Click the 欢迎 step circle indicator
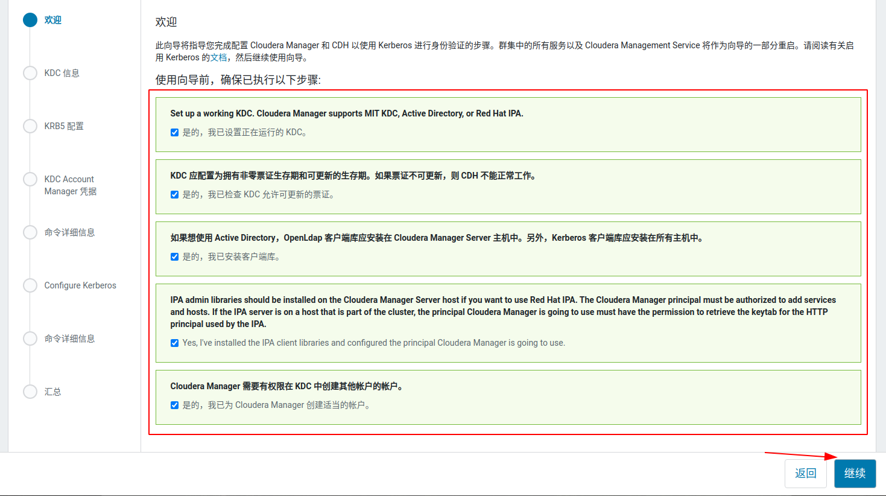The image size is (886, 496). click(30, 20)
